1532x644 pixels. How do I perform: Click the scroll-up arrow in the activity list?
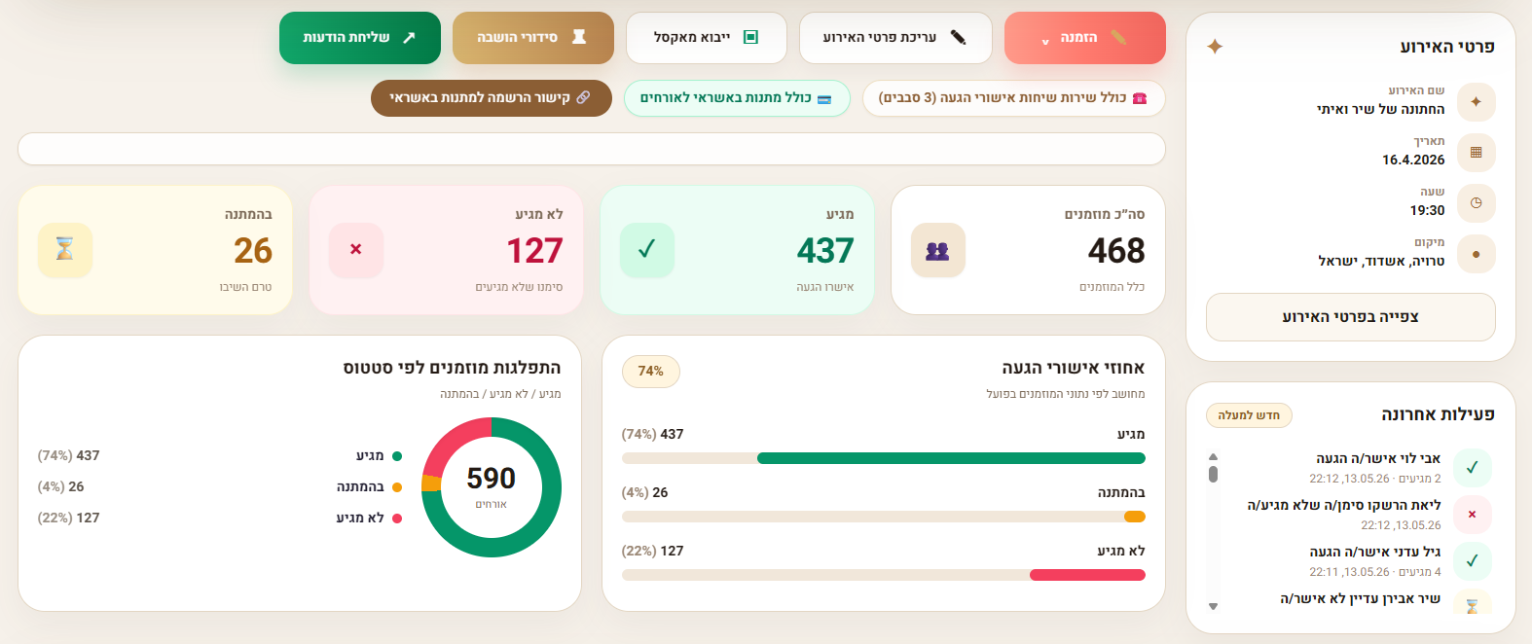[x=1213, y=456]
